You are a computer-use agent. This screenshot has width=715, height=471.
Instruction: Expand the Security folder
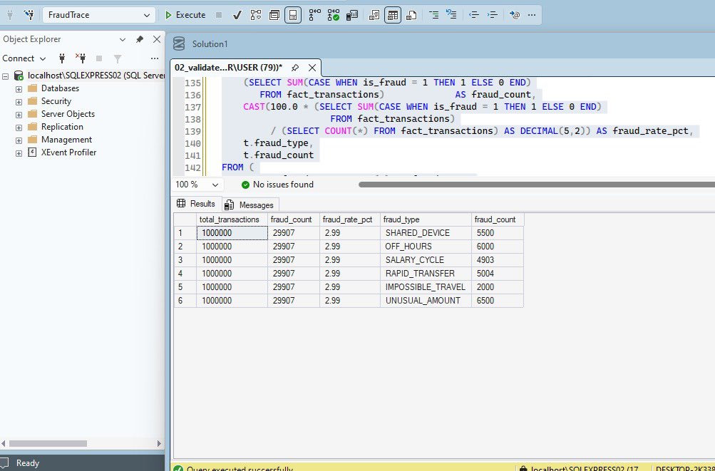point(19,102)
